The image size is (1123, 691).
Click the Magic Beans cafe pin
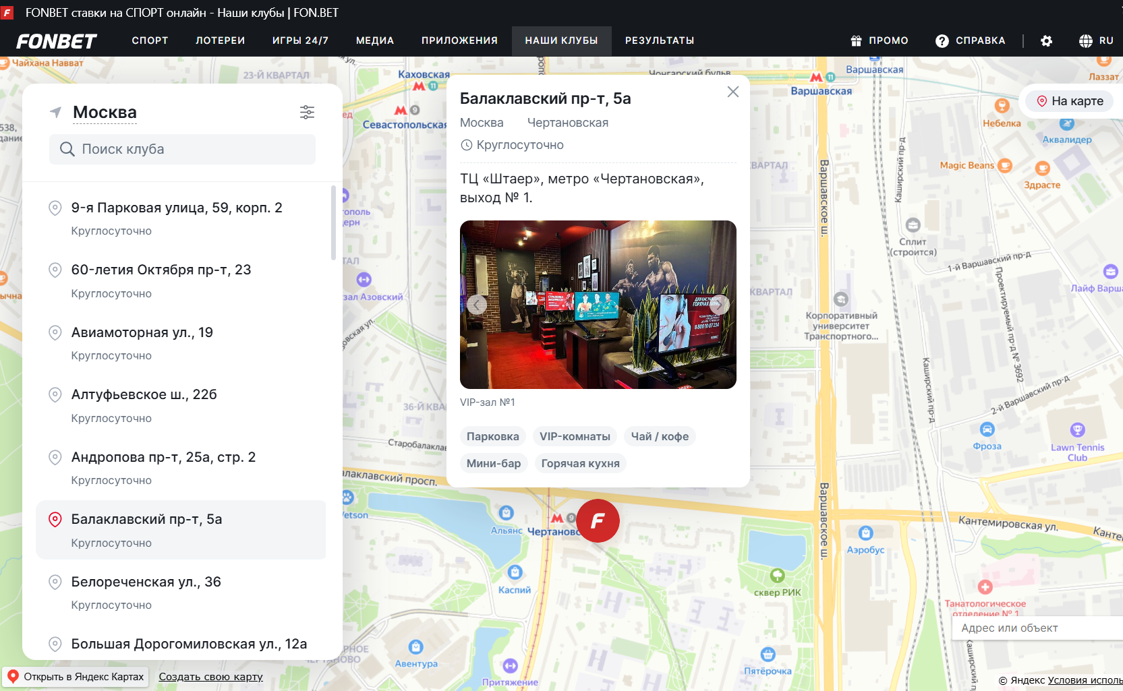click(1005, 165)
